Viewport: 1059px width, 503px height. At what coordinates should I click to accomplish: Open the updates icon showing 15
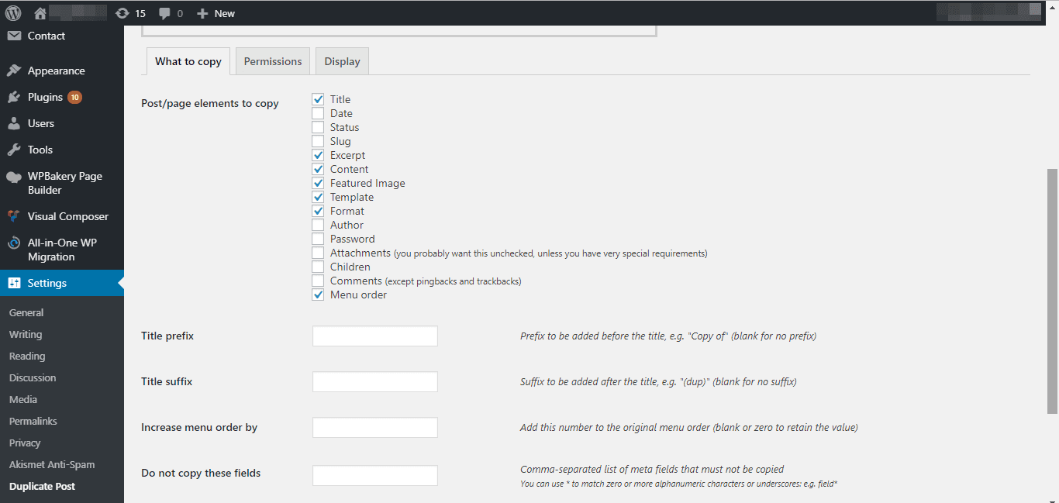122,13
